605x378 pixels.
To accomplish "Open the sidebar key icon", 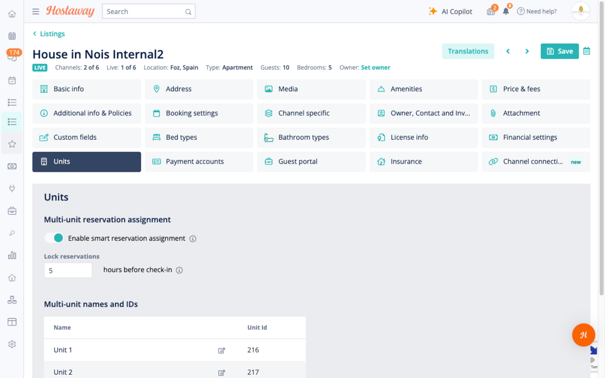I will [x=12, y=233].
